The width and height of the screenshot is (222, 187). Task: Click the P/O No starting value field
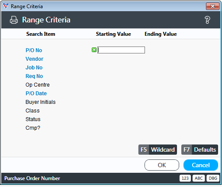(x=121, y=50)
